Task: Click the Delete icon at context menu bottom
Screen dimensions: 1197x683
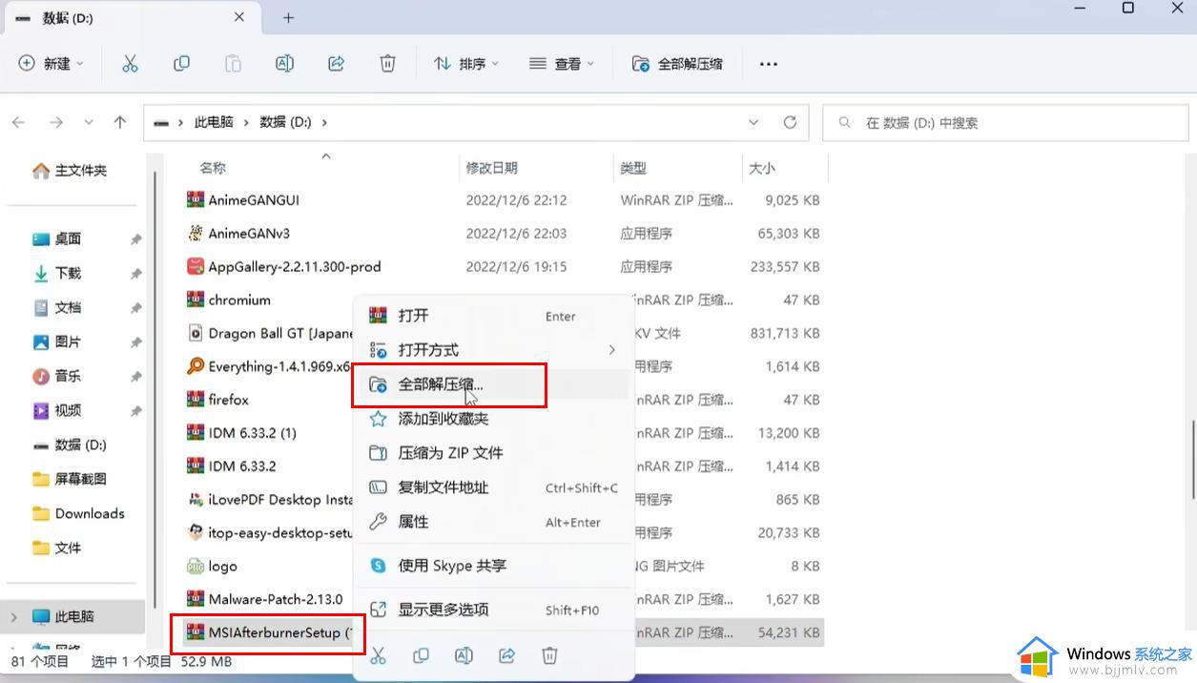Action: 549,655
